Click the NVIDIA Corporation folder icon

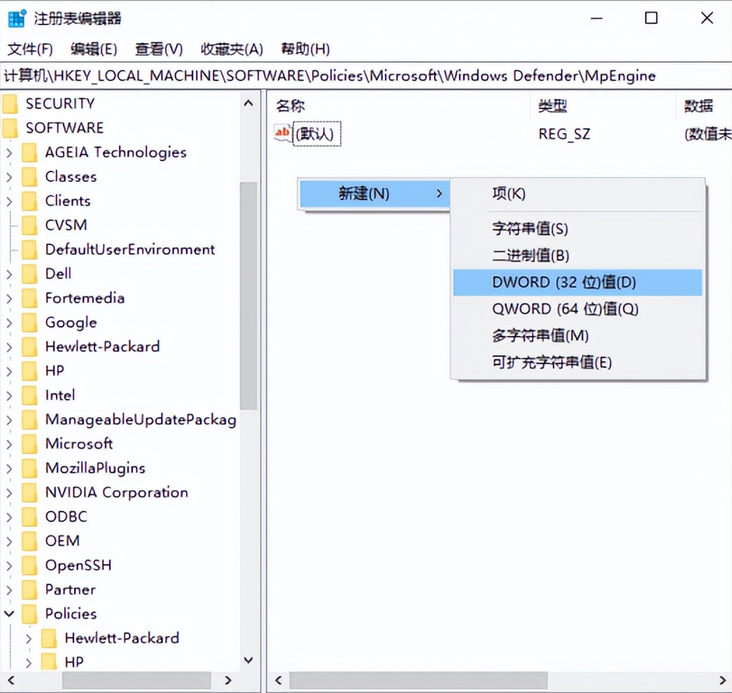tap(29, 492)
